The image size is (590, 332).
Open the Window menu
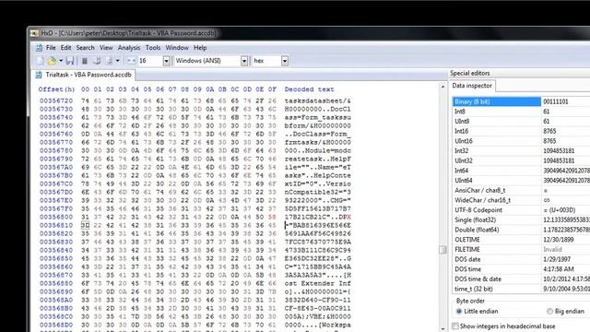(177, 48)
